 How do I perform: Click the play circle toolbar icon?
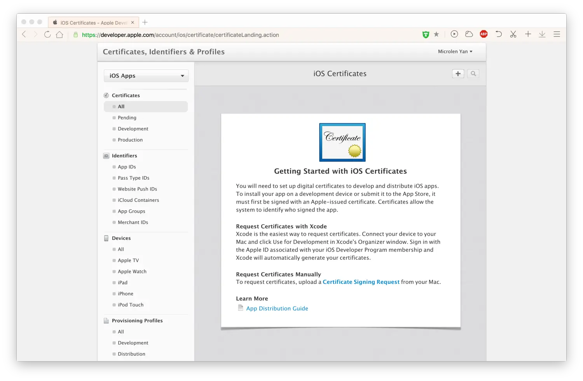pyautogui.click(x=454, y=34)
